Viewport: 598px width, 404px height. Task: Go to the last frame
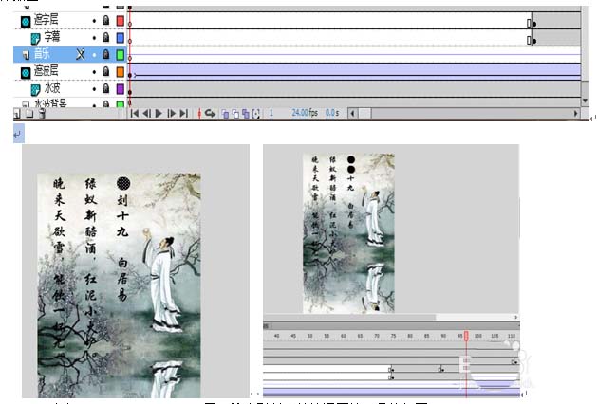point(184,113)
